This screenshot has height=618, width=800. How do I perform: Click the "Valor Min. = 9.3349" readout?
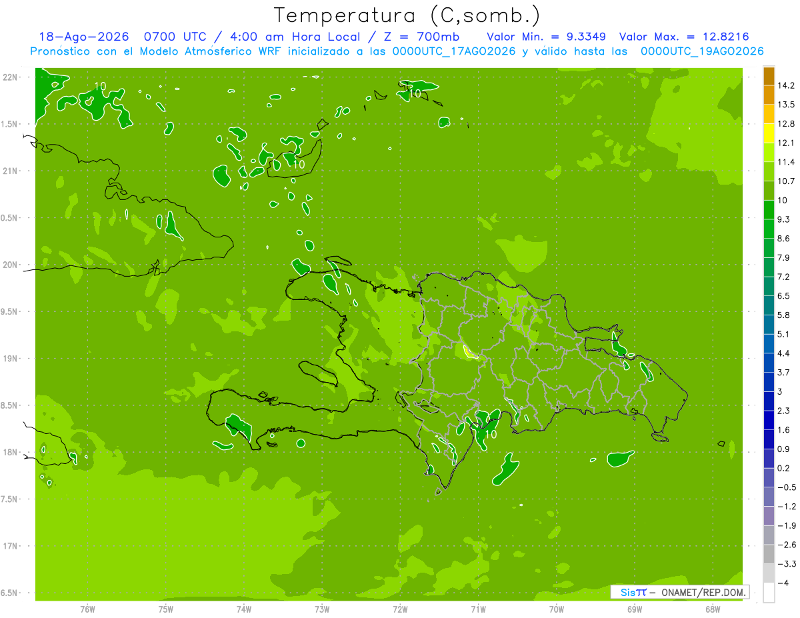(x=546, y=37)
